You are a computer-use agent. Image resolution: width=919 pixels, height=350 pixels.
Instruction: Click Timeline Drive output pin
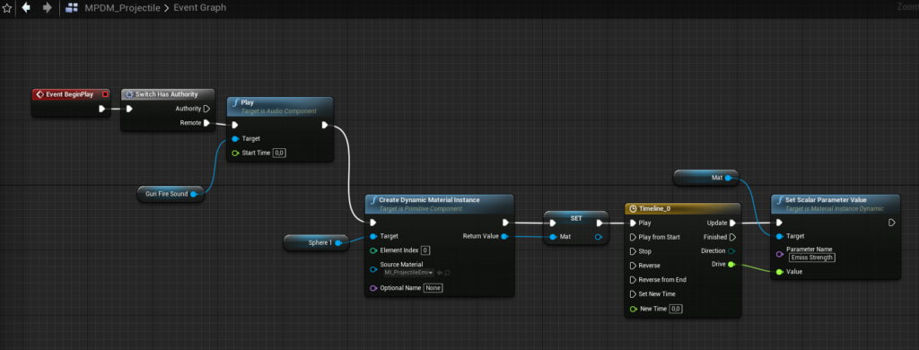click(x=731, y=265)
